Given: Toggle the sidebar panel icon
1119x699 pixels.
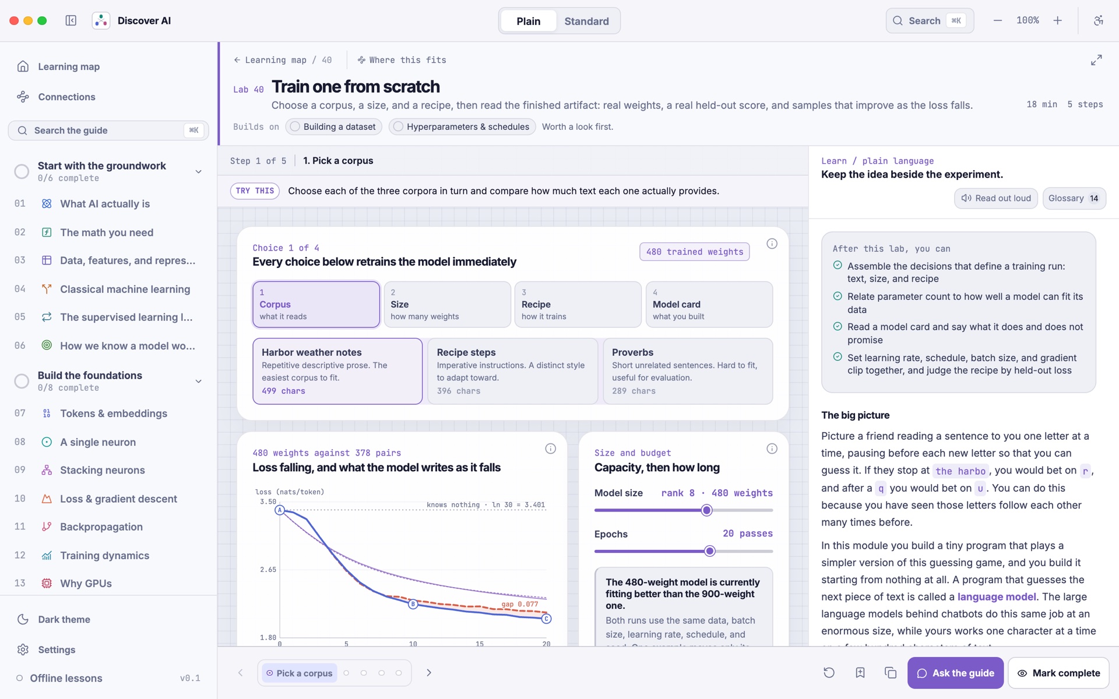Looking at the screenshot, I should point(71,21).
